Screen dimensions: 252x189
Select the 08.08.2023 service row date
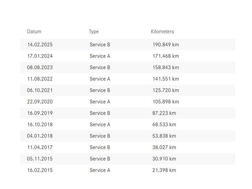pos(40,67)
